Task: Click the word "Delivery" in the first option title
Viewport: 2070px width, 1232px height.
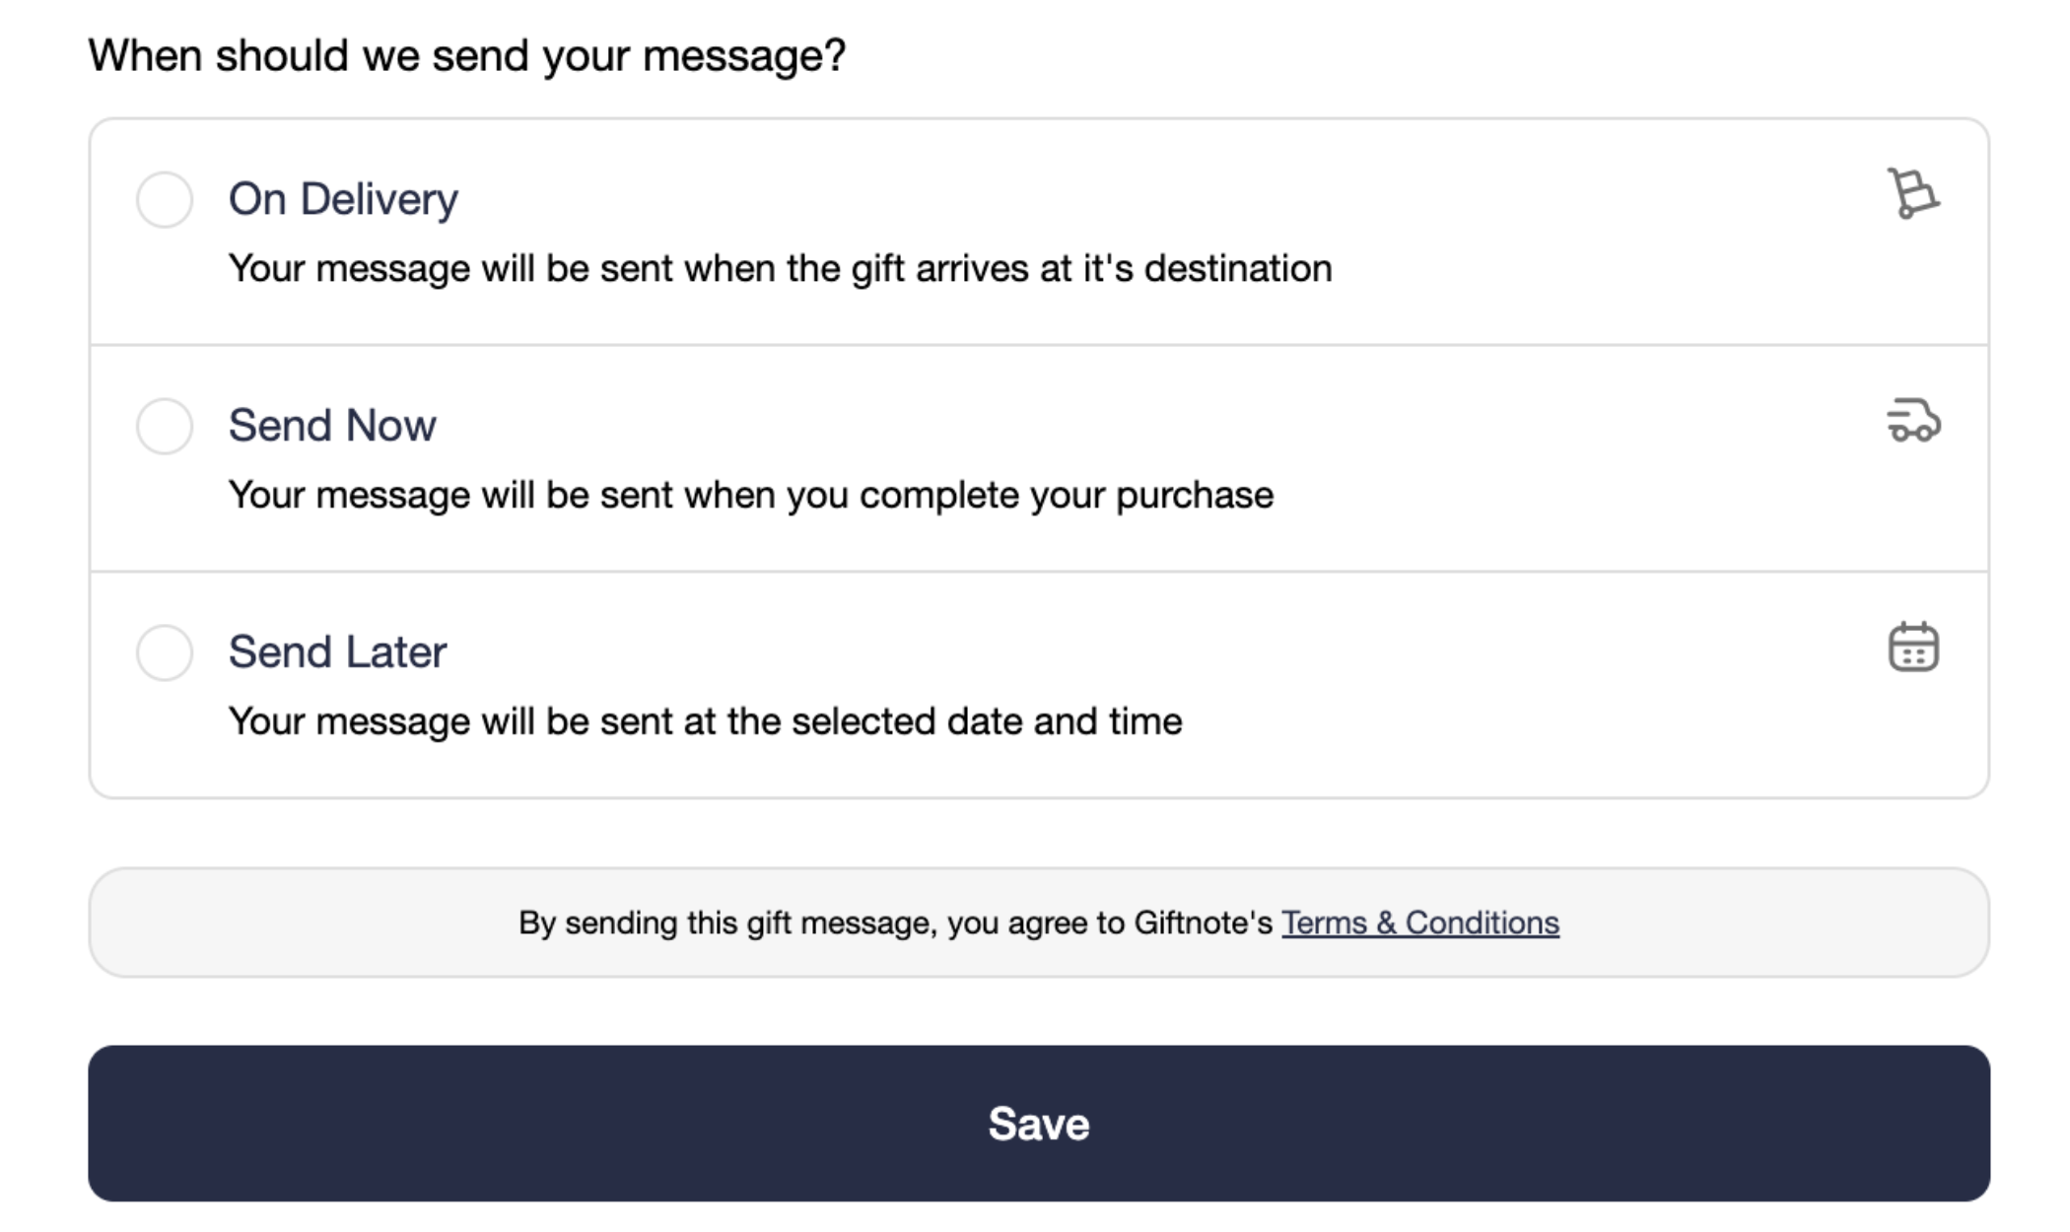Action: point(379,199)
